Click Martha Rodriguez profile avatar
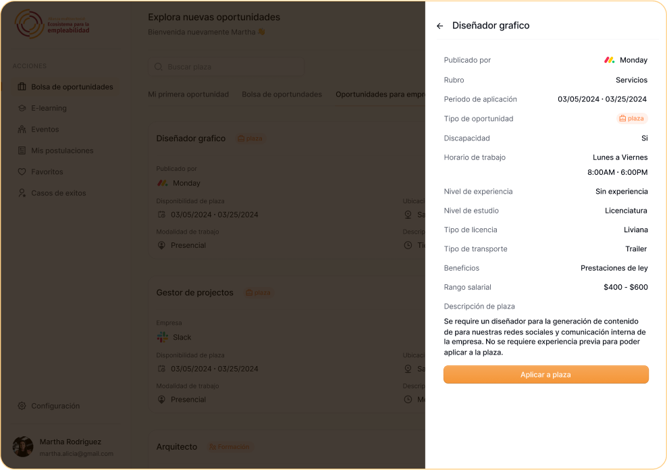667x470 pixels. click(23, 446)
